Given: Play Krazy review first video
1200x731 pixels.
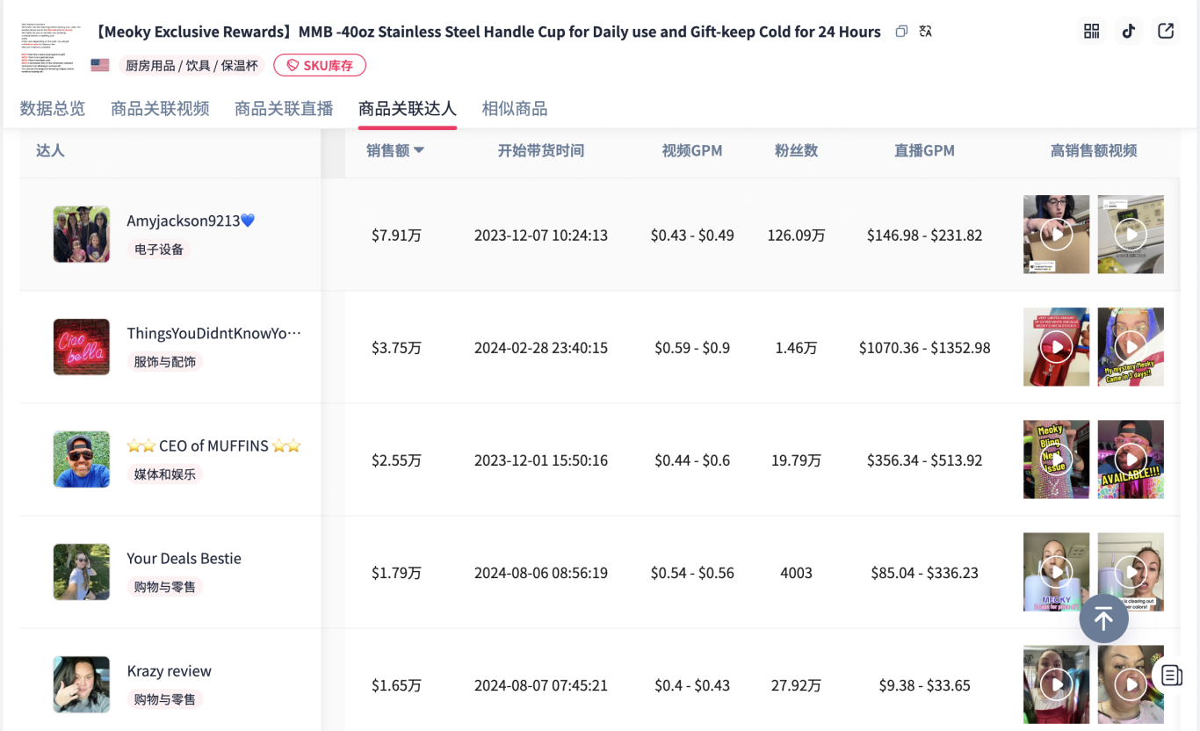Looking at the screenshot, I should [1056, 684].
